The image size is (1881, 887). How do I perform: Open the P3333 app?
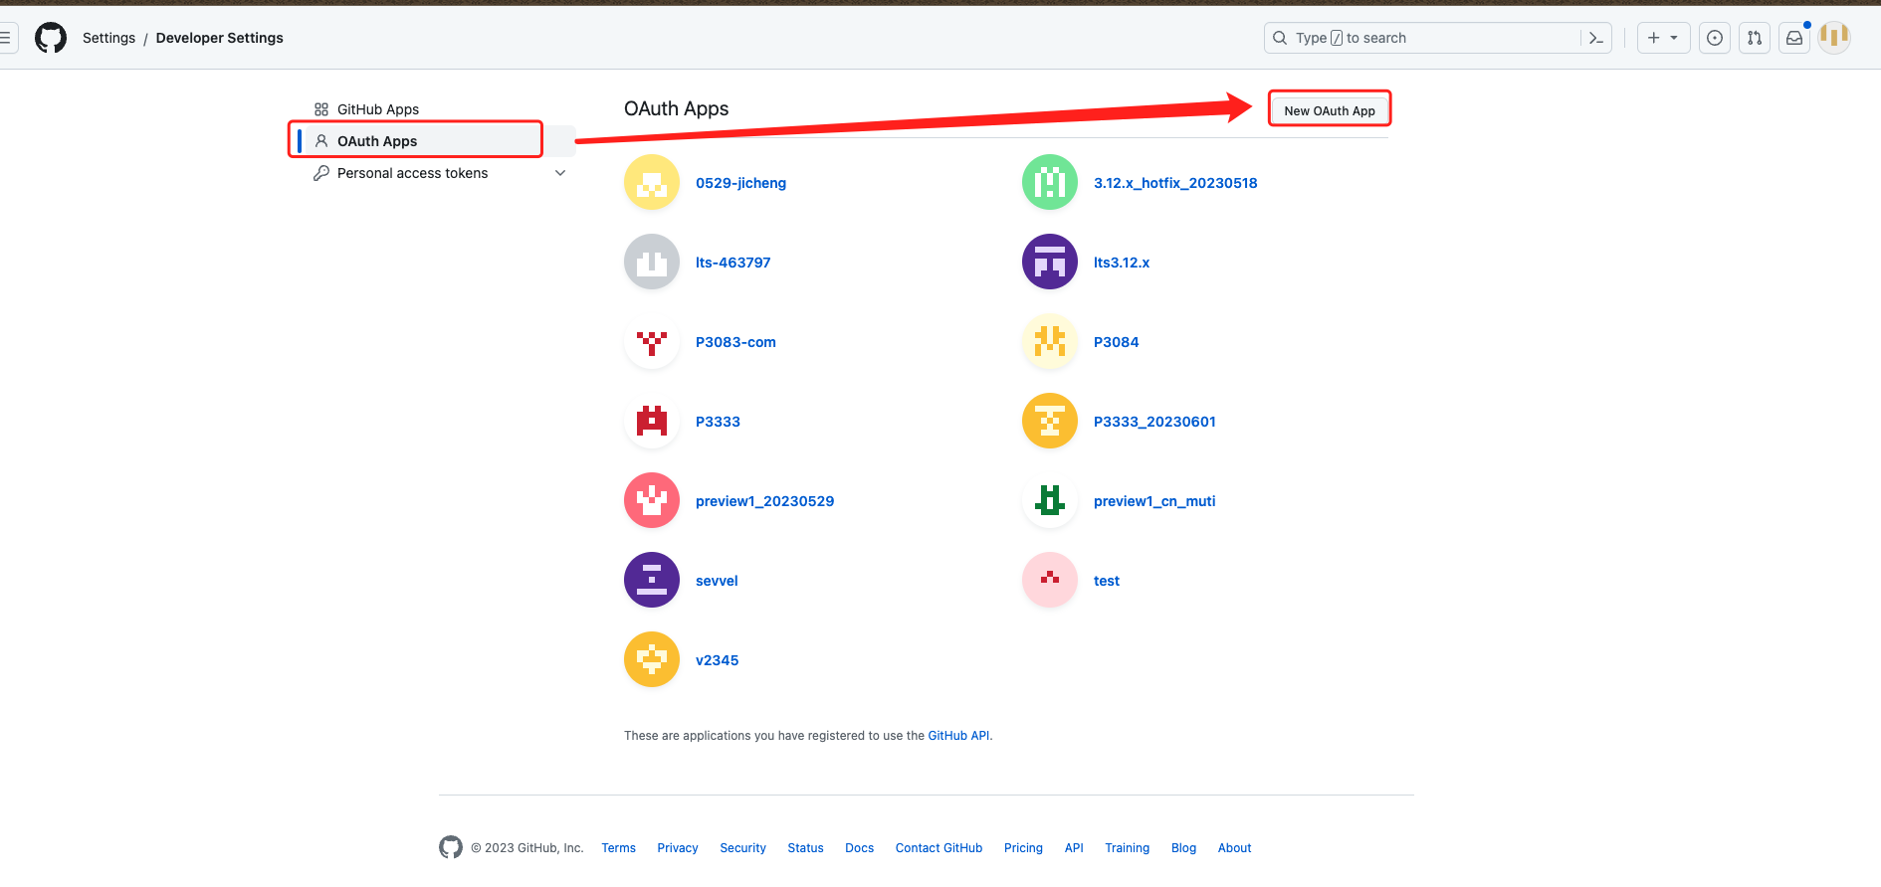(x=718, y=422)
